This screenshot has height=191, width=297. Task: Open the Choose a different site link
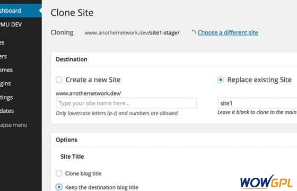228,32
